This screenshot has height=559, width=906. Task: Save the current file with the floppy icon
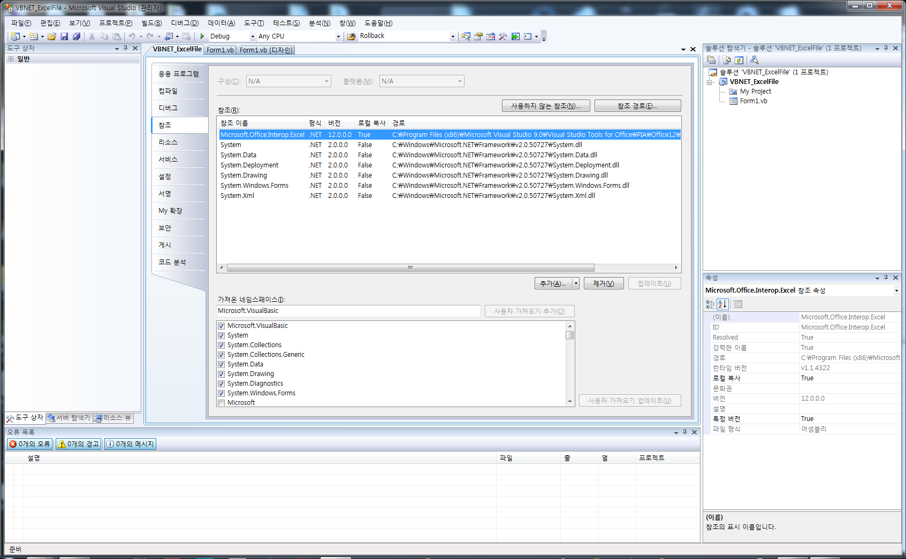[x=64, y=36]
